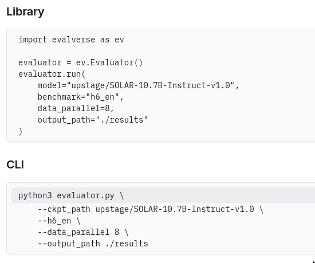Viewport: 315px width, 263px height.
Task: Click the CLI section heading
Action: (x=15, y=165)
